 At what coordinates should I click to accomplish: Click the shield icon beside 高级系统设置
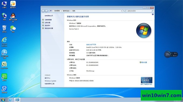[x=43, y=28]
